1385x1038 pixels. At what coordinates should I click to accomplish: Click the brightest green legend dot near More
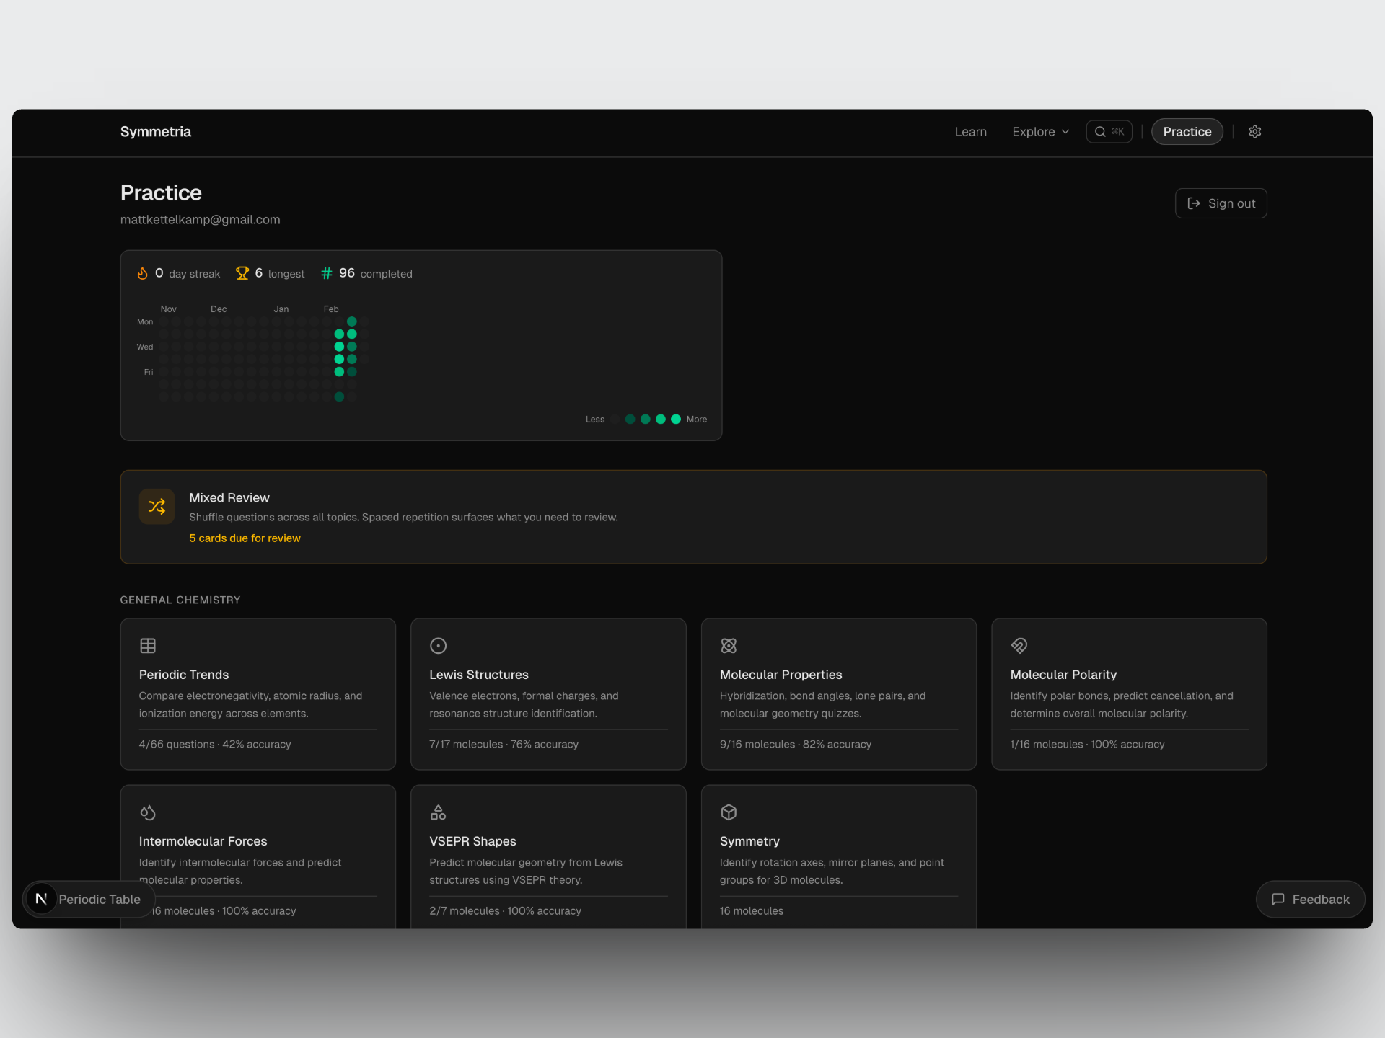click(x=676, y=419)
